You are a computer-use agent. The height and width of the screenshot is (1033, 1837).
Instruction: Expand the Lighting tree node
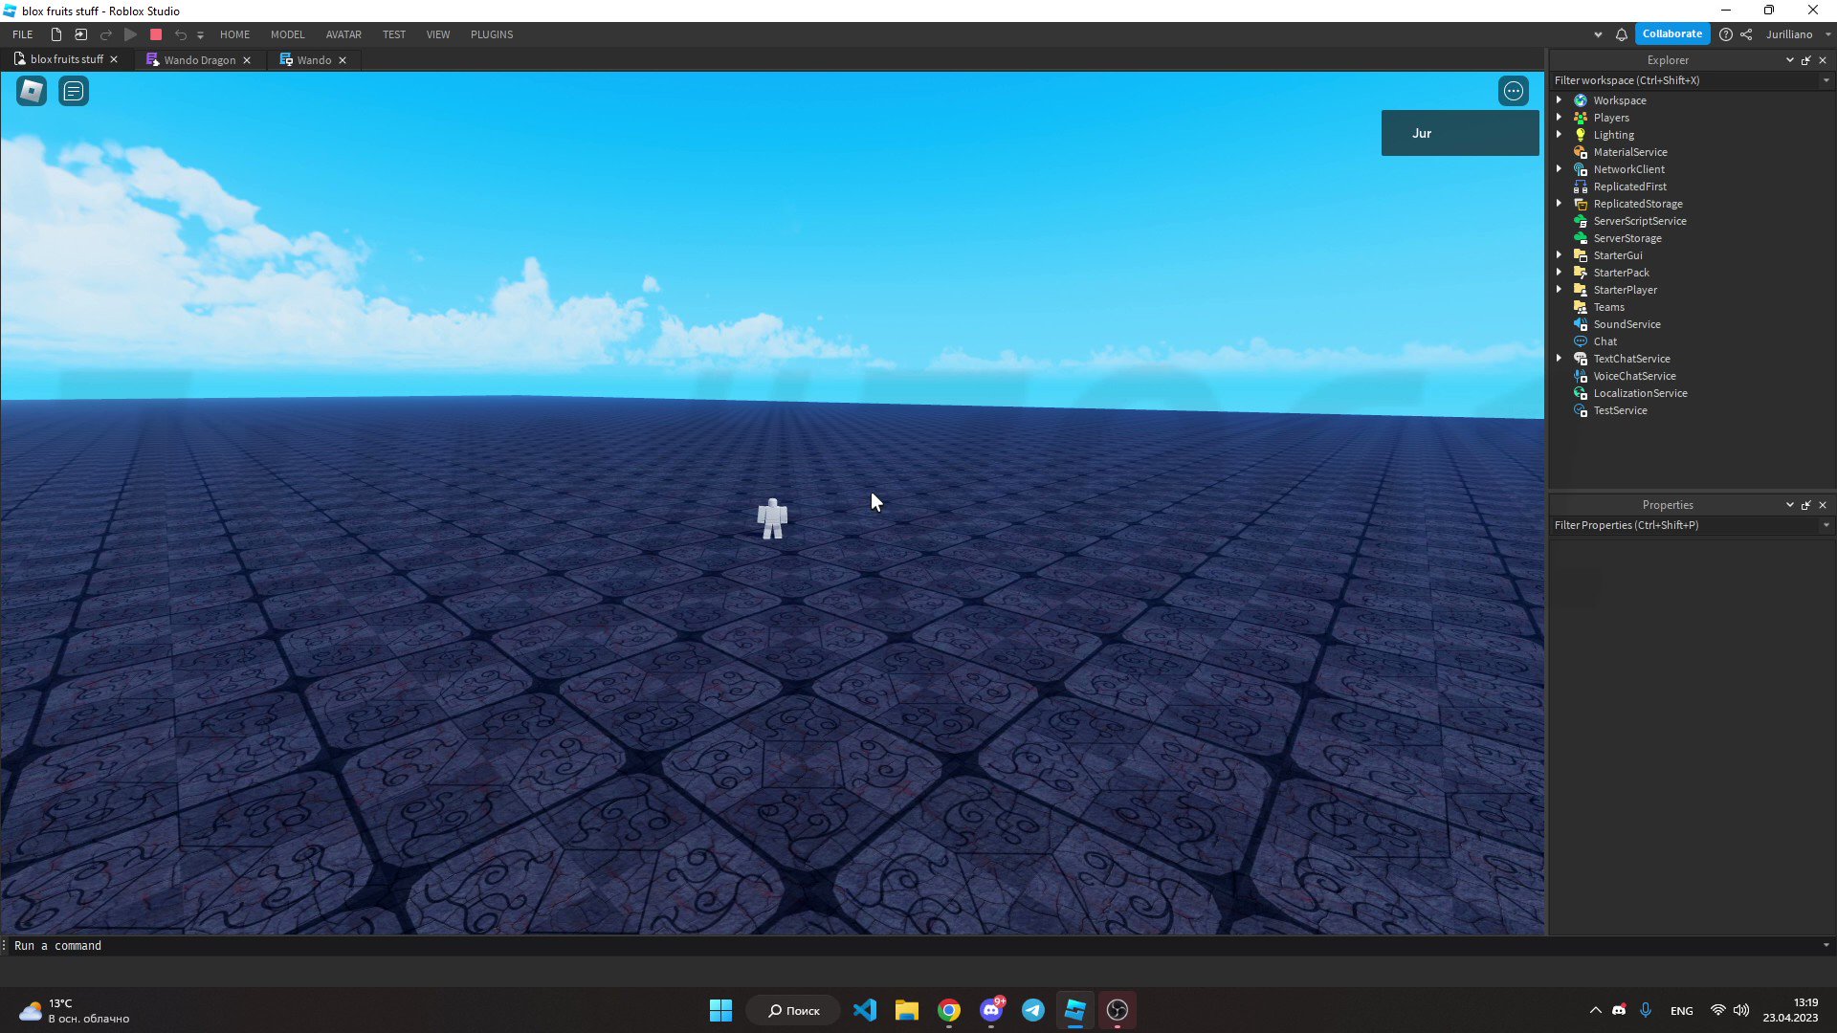click(1560, 135)
